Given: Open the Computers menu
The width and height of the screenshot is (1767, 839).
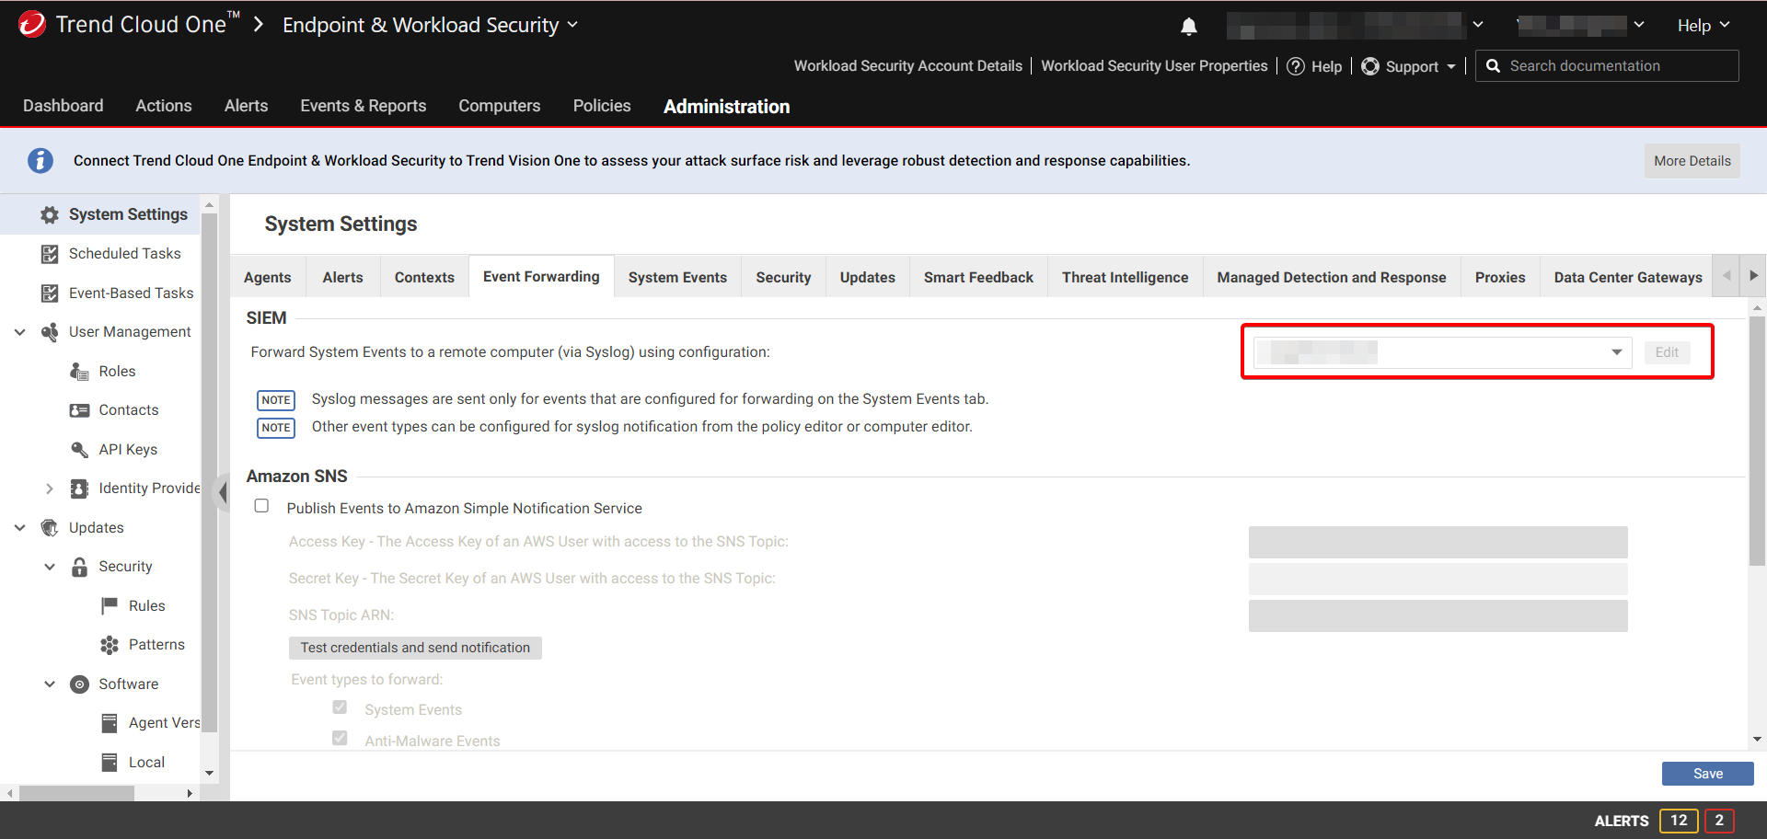Looking at the screenshot, I should (x=500, y=106).
